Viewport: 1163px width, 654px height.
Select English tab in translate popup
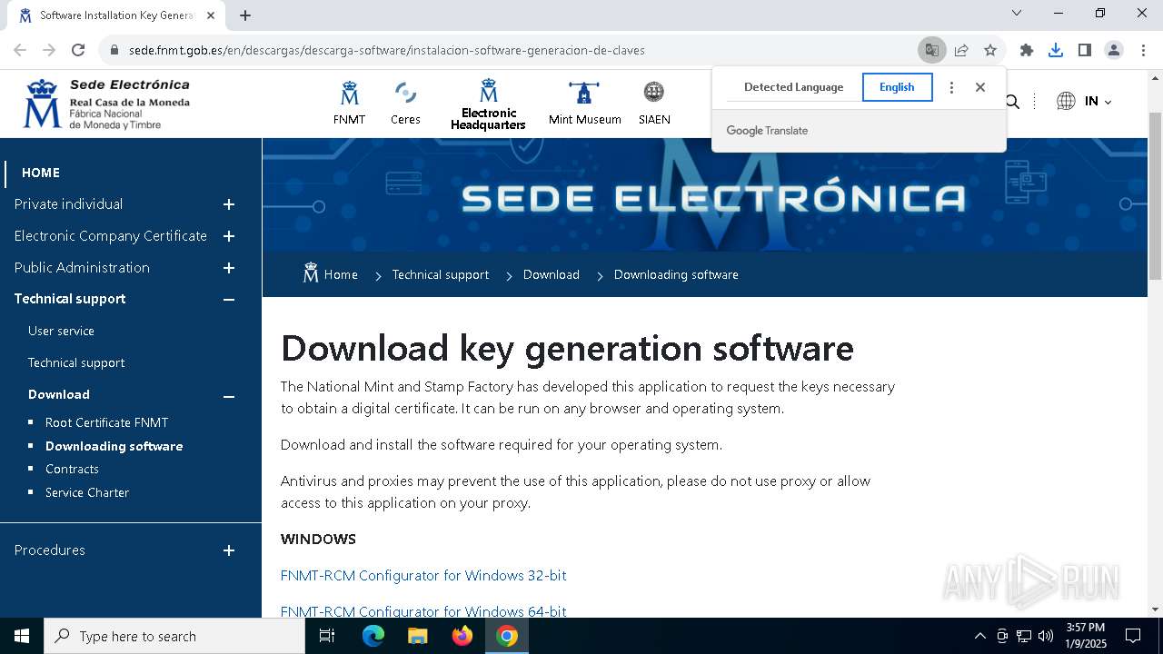point(897,87)
